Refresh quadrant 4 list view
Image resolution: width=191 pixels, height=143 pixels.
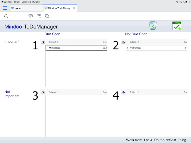(x=124, y=92)
